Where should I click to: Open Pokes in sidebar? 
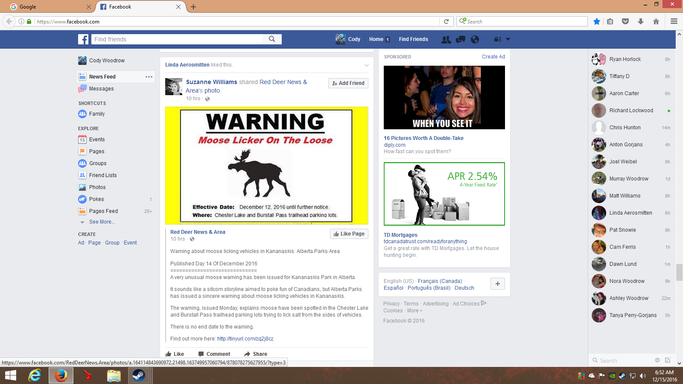click(x=96, y=199)
